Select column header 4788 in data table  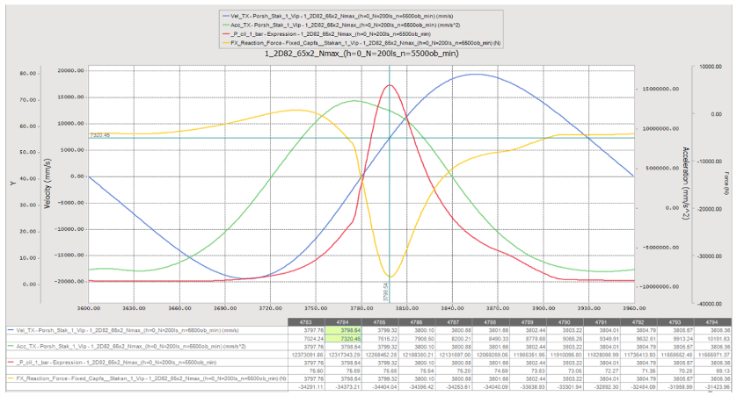[x=490, y=322]
